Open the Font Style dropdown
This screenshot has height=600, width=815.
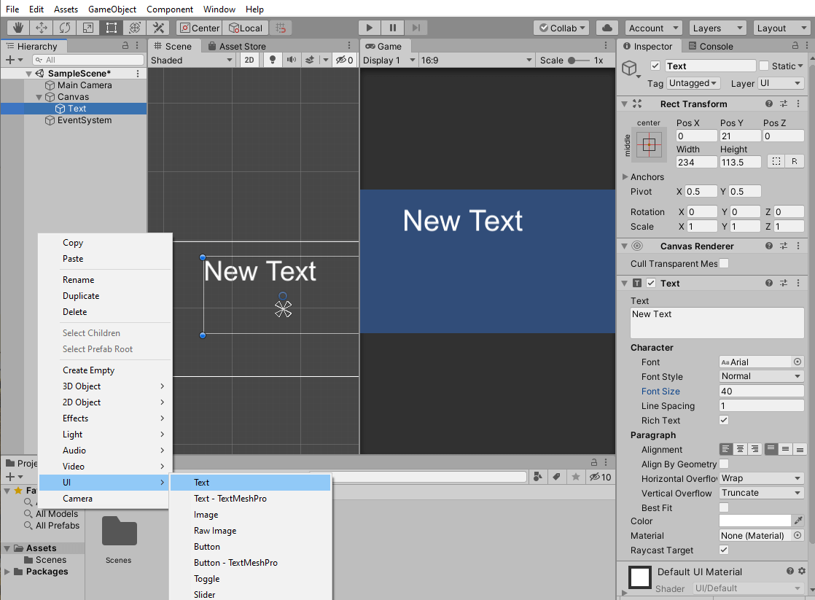pos(761,376)
